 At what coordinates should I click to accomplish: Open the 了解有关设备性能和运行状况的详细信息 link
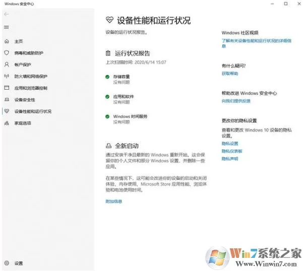click(257, 43)
